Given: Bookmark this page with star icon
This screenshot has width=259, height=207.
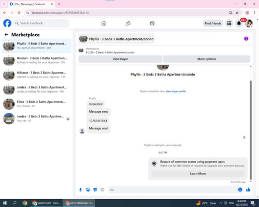Looking at the screenshot, I should (x=237, y=13).
